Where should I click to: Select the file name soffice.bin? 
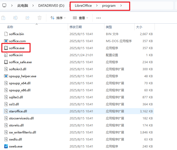[x=16, y=34]
